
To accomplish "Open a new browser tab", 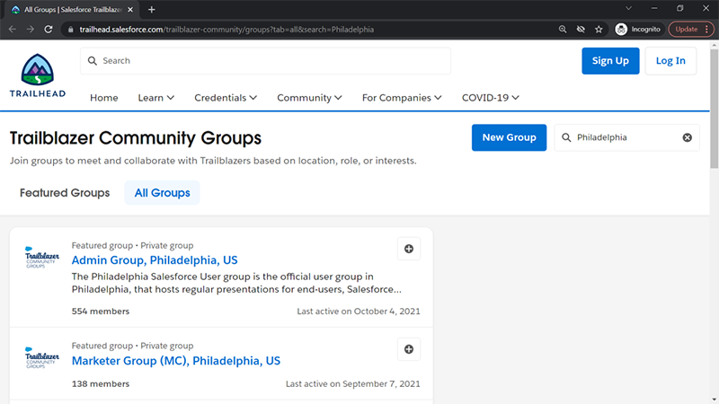I will click(x=151, y=10).
